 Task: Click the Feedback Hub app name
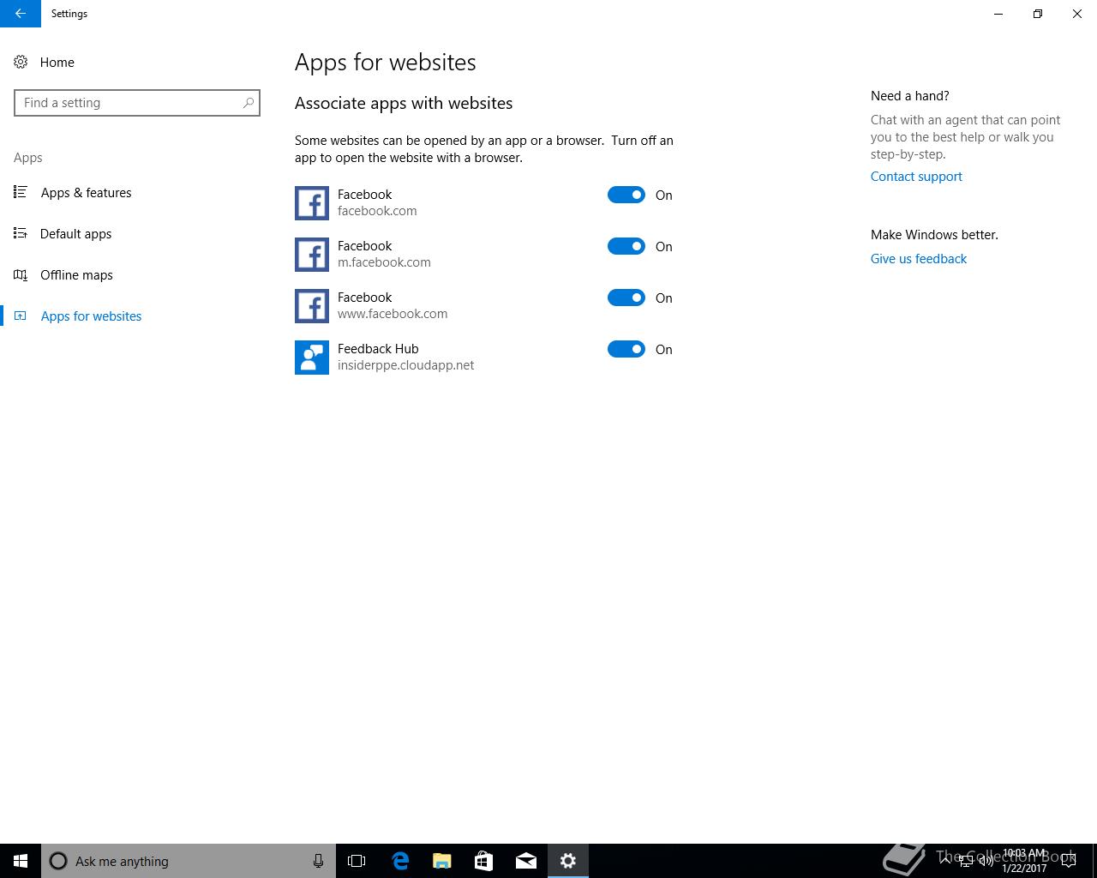(x=378, y=349)
